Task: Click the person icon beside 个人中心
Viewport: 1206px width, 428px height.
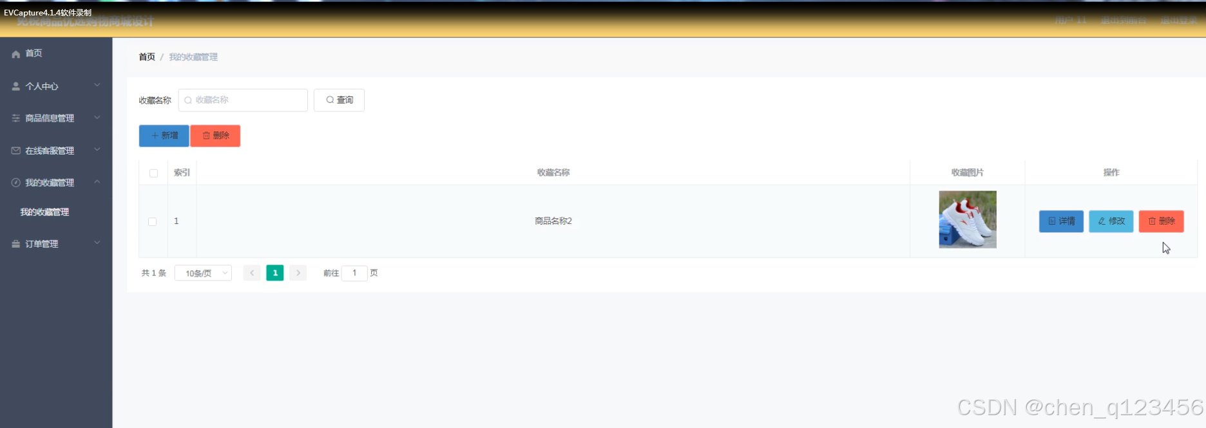Action: pyautogui.click(x=16, y=86)
